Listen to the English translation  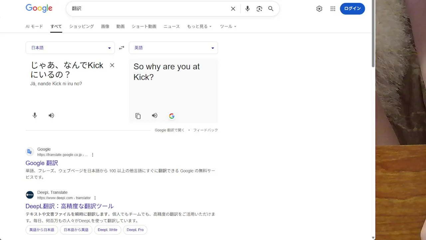click(154, 115)
